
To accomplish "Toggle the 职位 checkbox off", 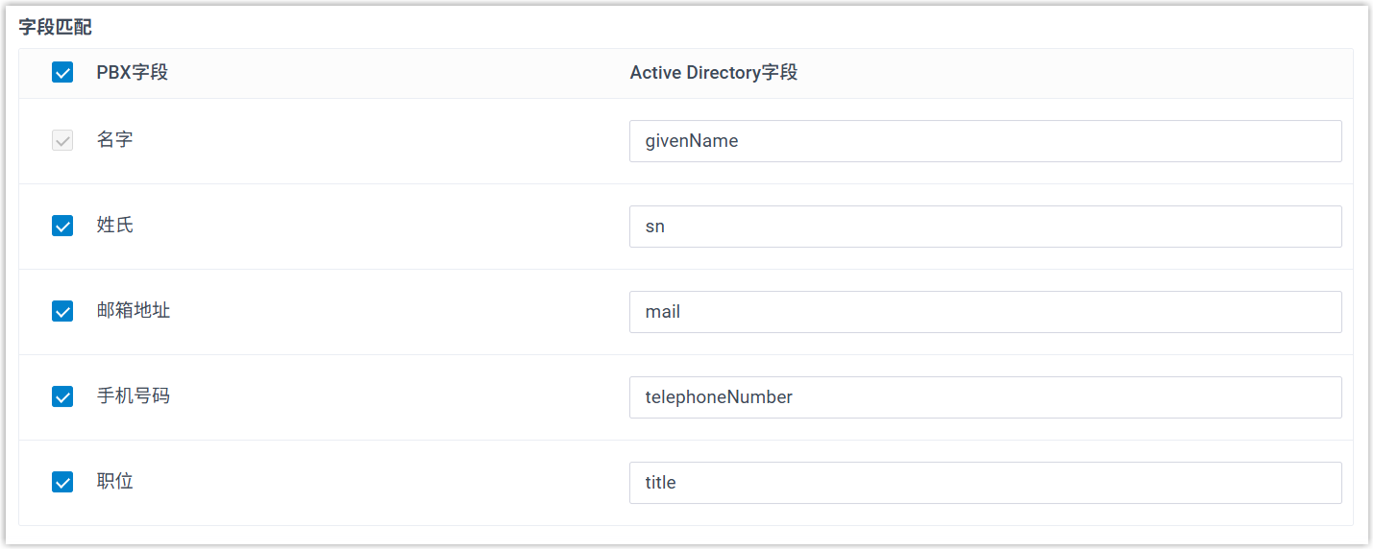I will (x=62, y=482).
